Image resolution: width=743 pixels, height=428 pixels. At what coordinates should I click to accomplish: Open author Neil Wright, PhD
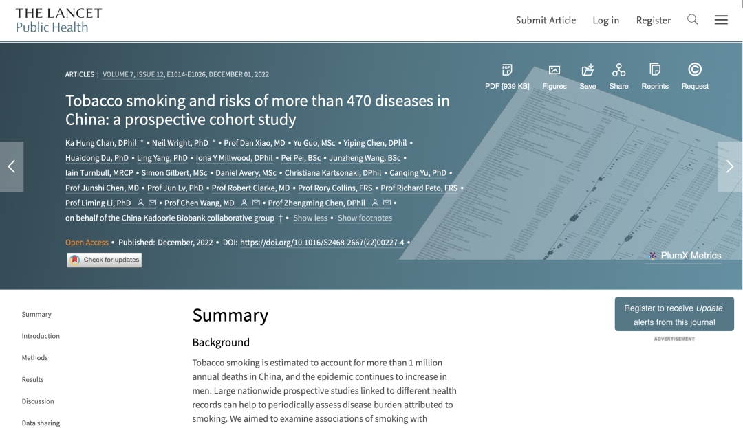click(180, 143)
